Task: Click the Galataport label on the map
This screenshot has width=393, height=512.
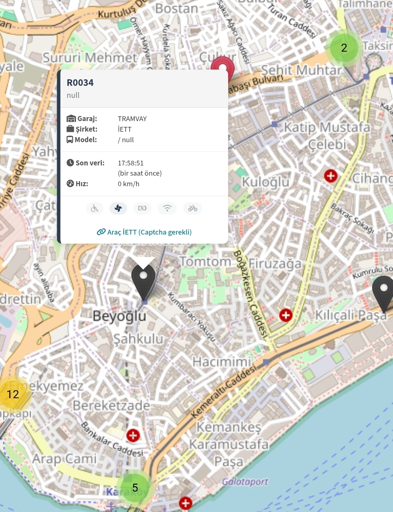Action: pos(245,481)
